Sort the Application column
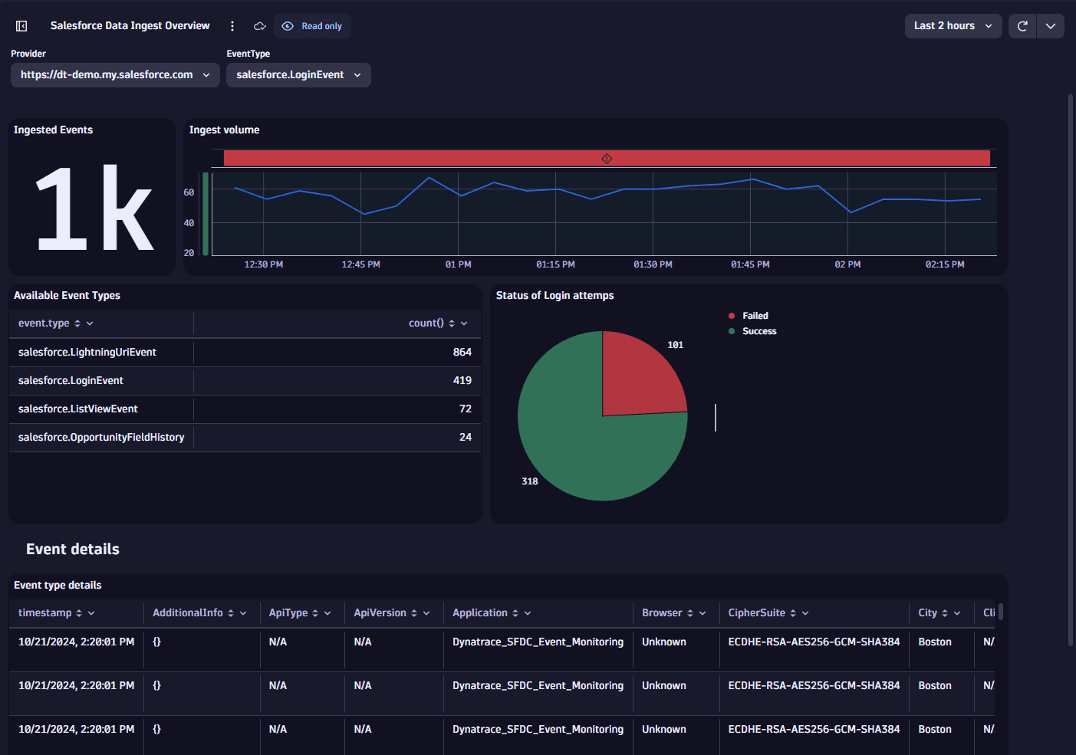Screen dimensions: 1076x755 515,613
